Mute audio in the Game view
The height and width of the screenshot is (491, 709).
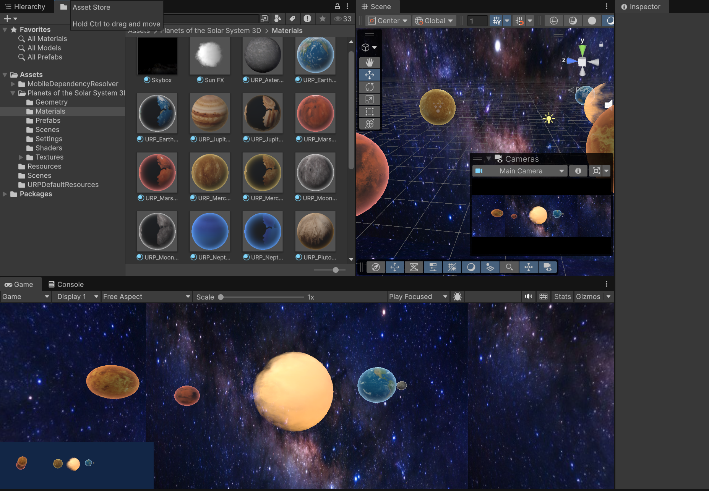tap(529, 297)
